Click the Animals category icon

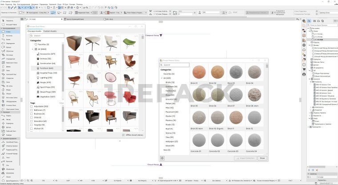point(37,58)
